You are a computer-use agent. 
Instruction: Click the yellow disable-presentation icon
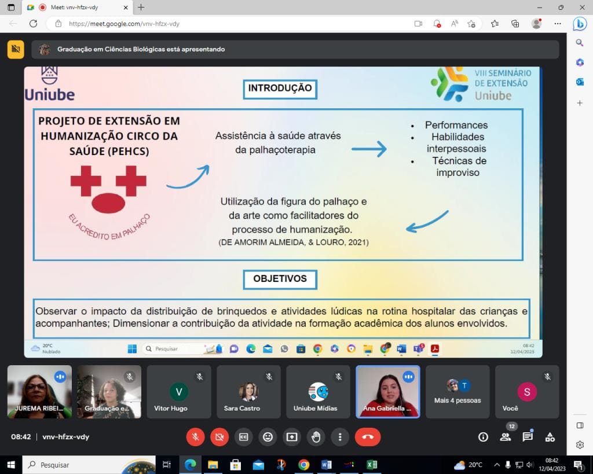pos(16,49)
